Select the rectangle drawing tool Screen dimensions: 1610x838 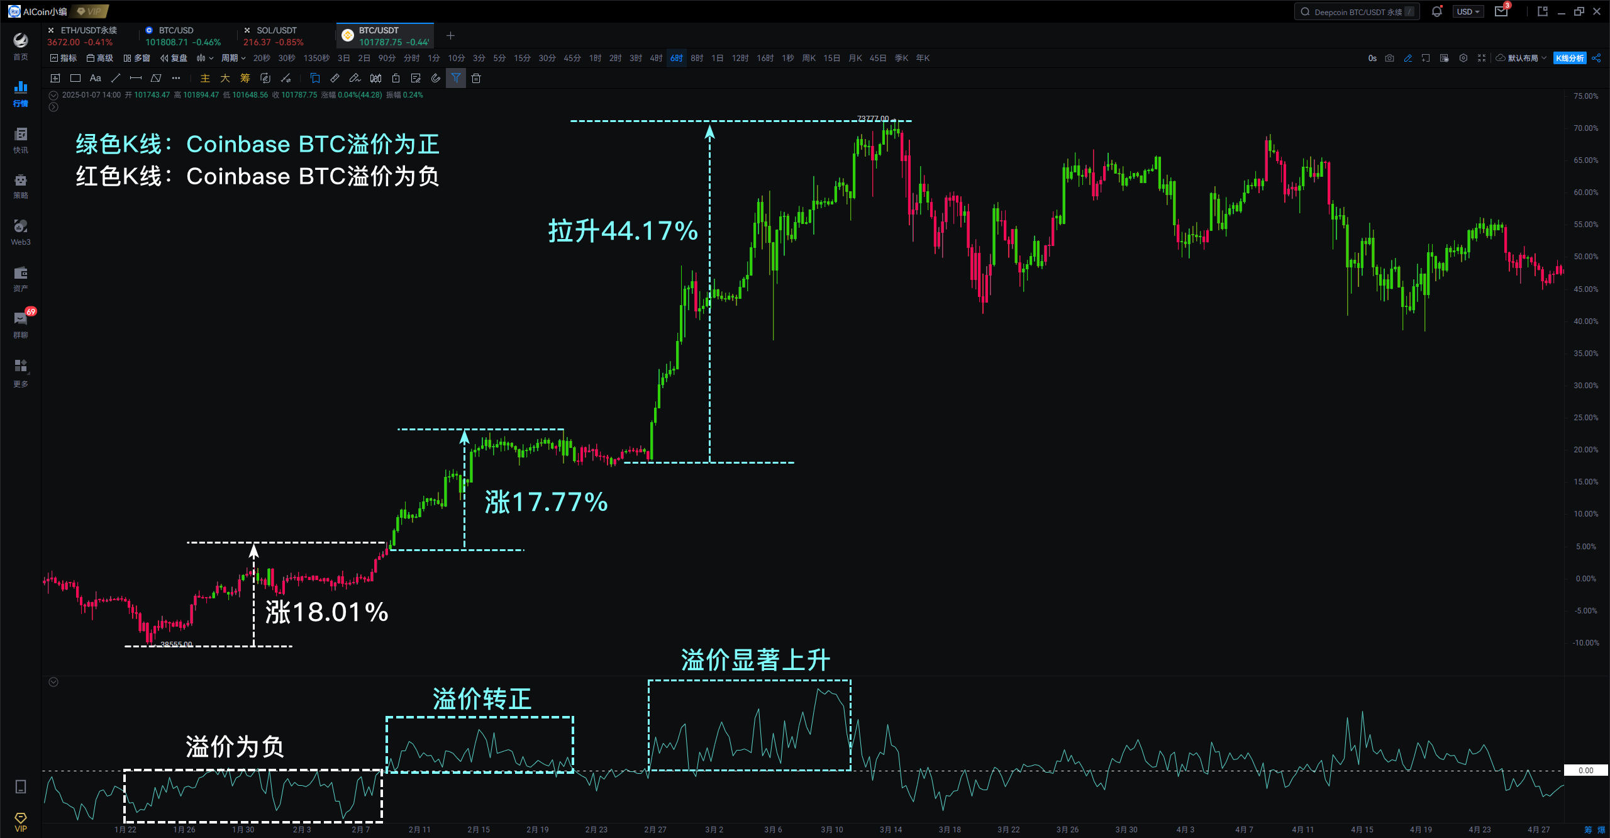click(75, 78)
